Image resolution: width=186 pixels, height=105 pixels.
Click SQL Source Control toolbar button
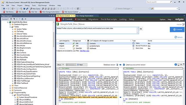[x=70, y=12]
